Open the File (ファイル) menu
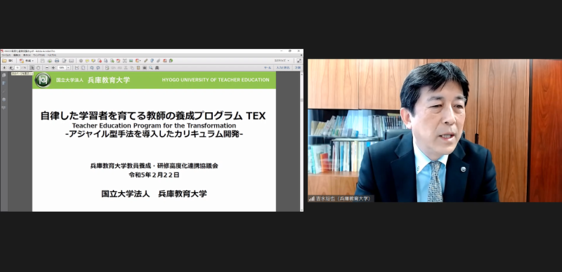The image size is (562, 272). pyautogui.click(x=6, y=55)
